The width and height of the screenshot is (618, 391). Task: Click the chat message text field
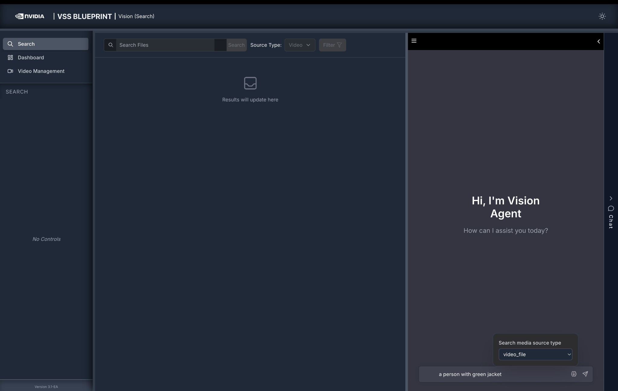(x=501, y=374)
